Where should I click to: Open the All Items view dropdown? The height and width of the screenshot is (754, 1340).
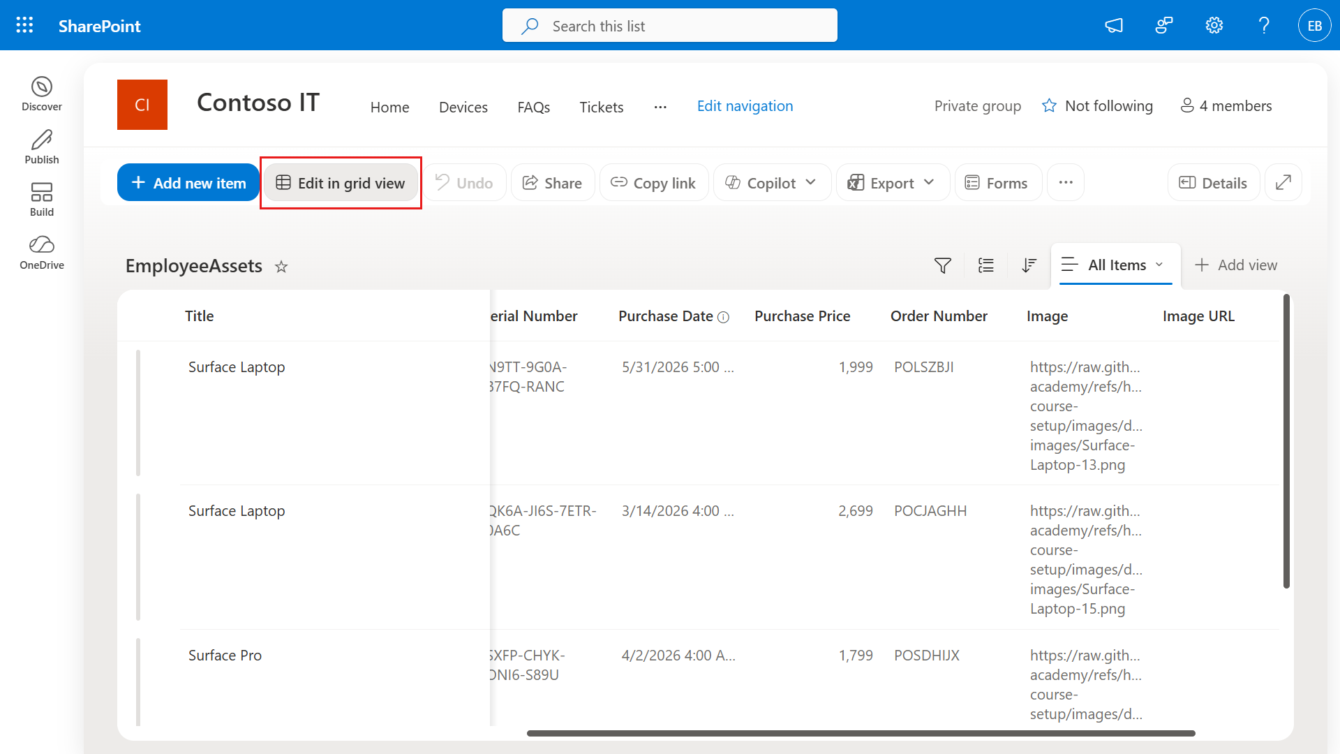coord(1115,265)
